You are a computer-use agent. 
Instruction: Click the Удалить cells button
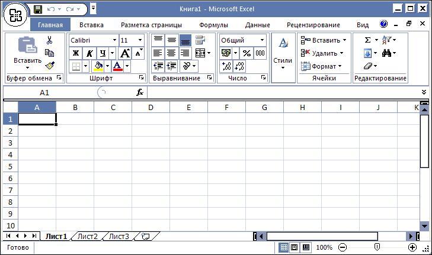pyautogui.click(x=324, y=53)
